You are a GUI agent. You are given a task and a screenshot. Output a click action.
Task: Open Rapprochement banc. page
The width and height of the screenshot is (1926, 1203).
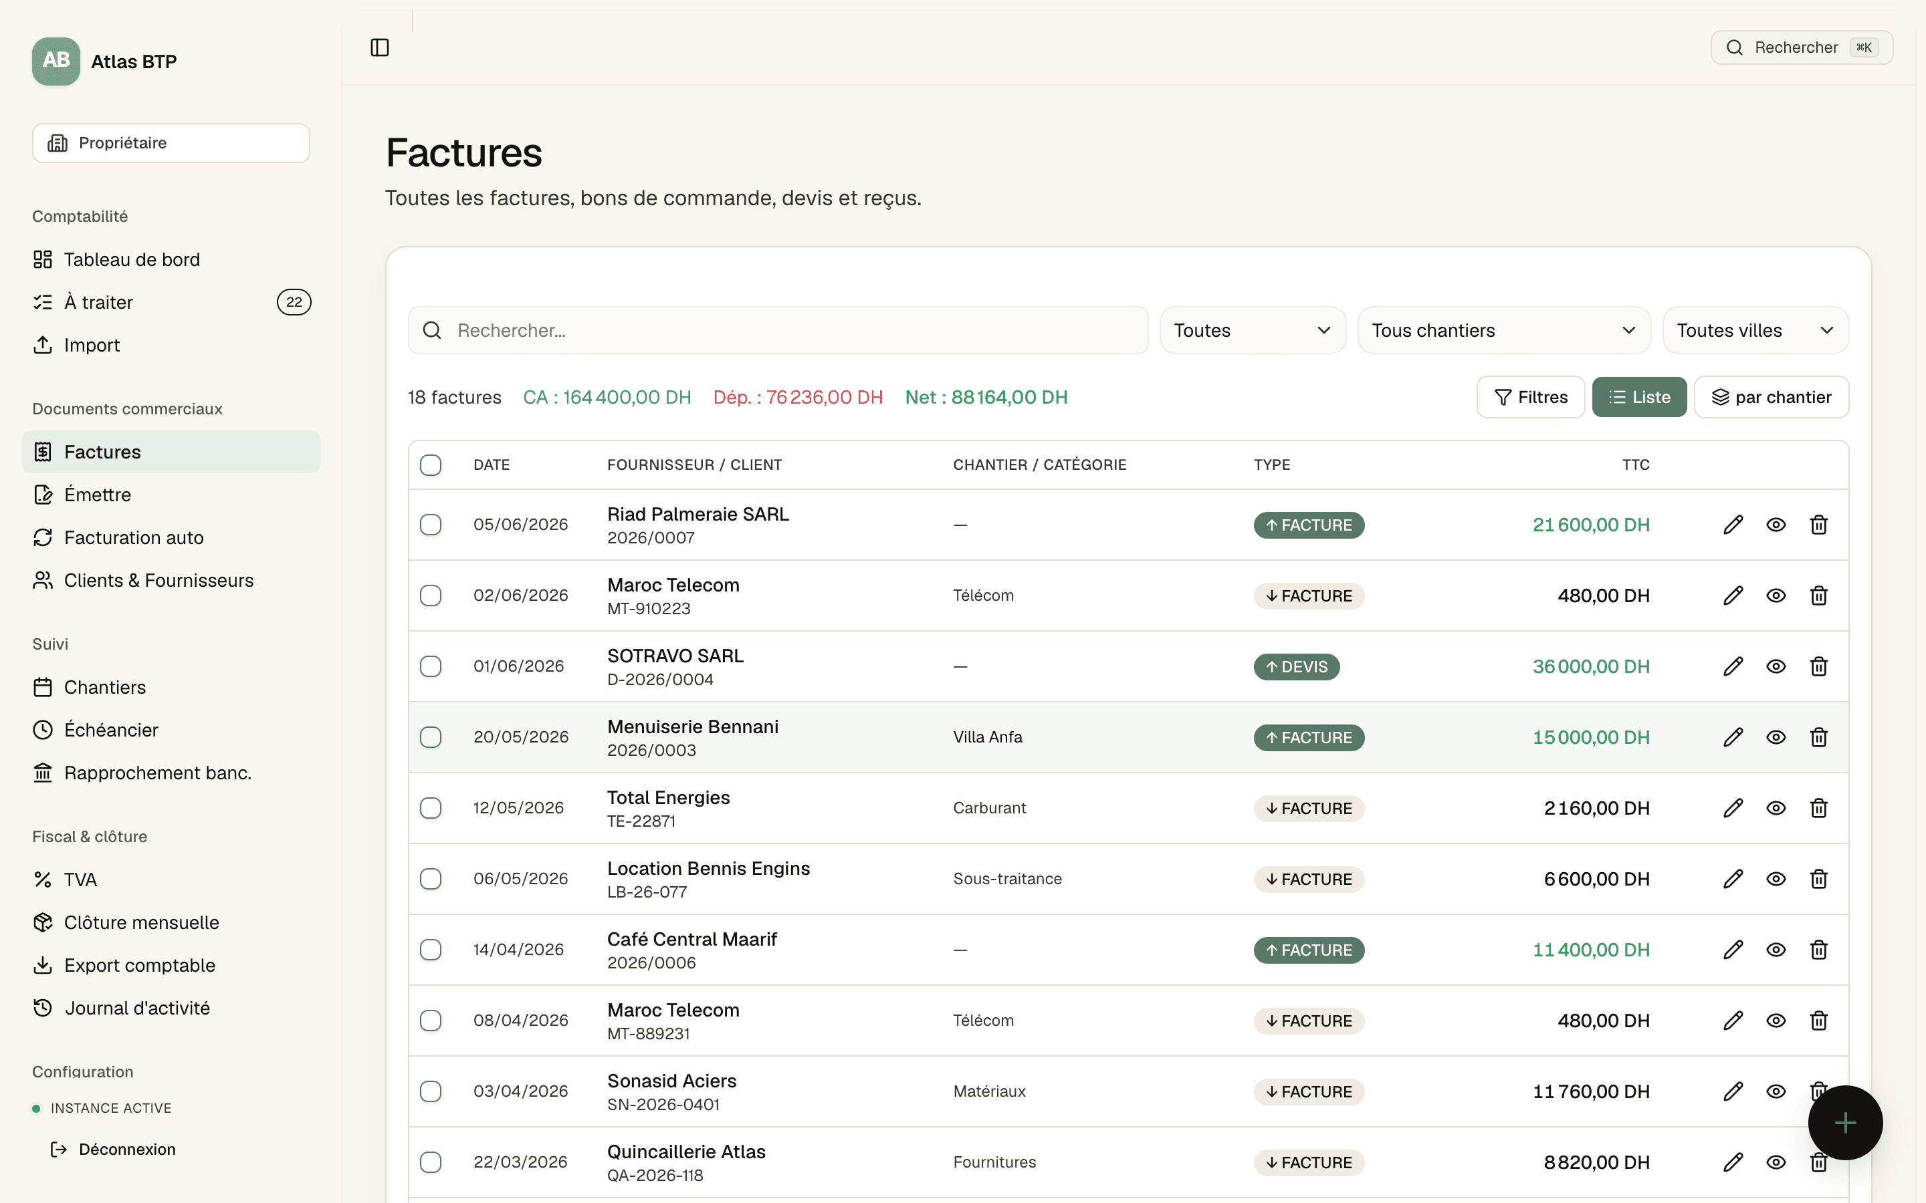pyautogui.click(x=171, y=773)
